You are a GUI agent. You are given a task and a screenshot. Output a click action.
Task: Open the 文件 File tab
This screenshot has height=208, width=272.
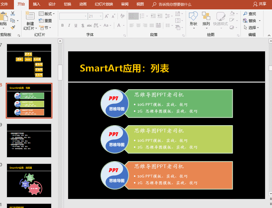[4, 4]
